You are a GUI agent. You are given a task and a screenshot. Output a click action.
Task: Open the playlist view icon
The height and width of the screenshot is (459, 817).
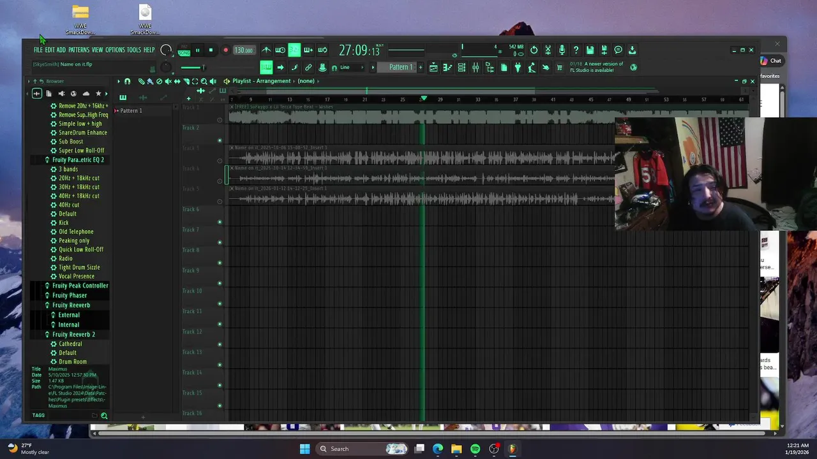click(433, 68)
